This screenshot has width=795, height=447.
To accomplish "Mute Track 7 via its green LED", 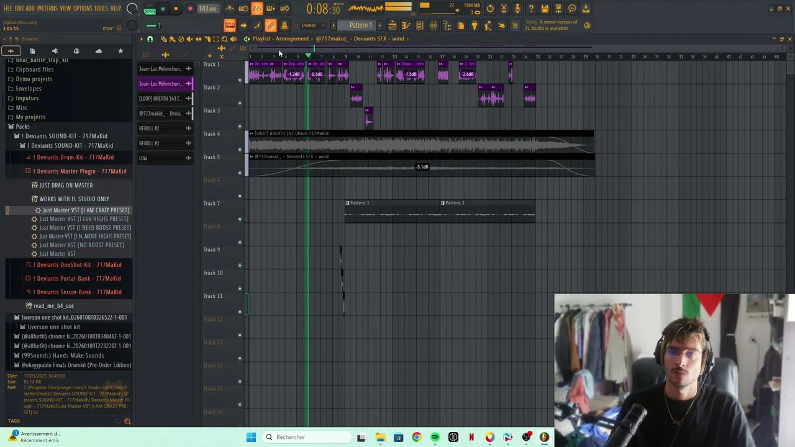I will [240, 219].
